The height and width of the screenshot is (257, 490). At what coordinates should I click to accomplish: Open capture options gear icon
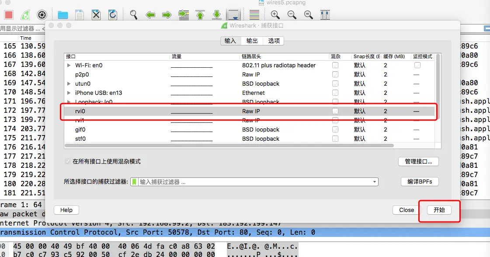tap(42, 15)
